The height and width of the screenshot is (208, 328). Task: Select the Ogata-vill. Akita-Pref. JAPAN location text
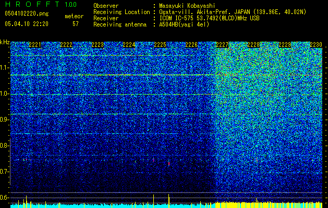tap(233, 12)
